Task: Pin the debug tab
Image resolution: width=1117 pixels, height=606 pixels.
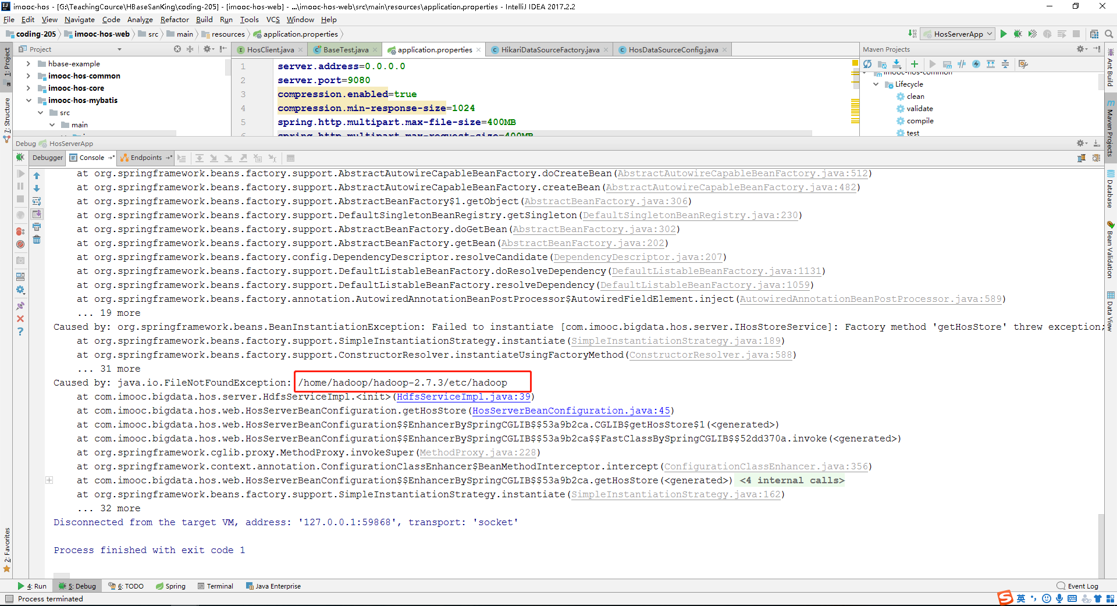Action: pyautogui.click(x=20, y=305)
